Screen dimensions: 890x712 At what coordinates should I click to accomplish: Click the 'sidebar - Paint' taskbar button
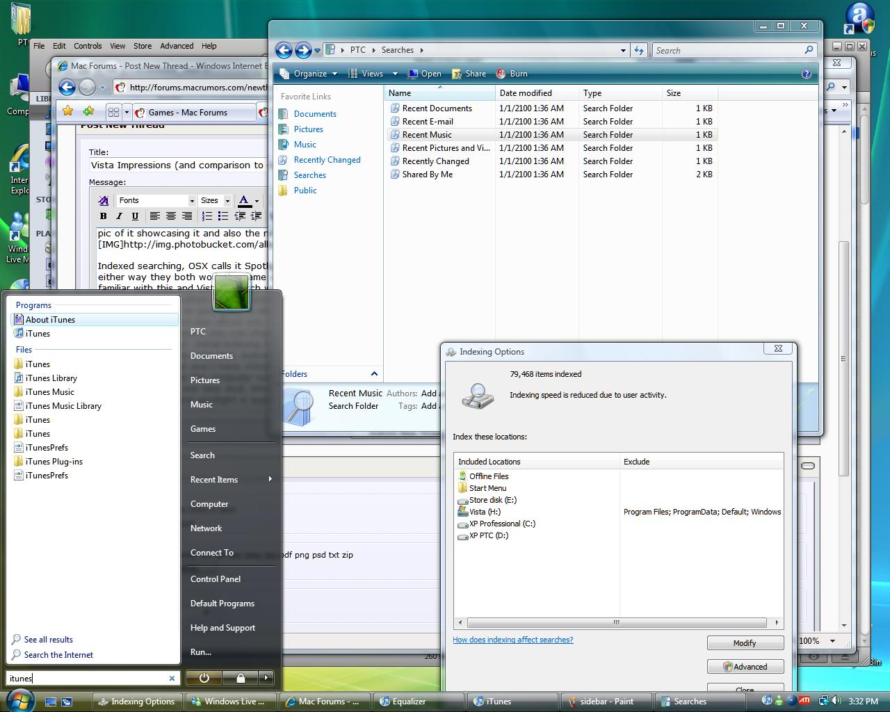pyautogui.click(x=607, y=702)
